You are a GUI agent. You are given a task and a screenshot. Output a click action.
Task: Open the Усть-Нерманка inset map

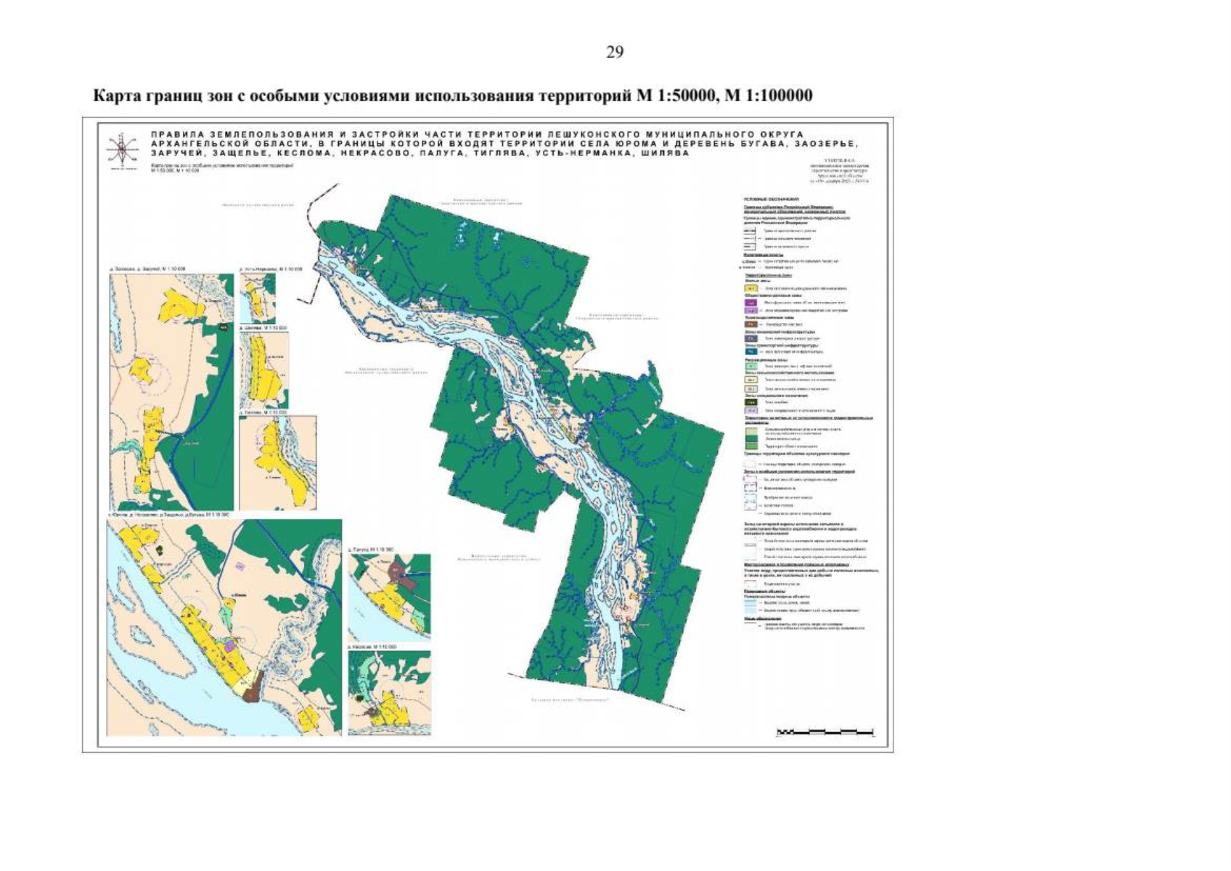point(257,298)
